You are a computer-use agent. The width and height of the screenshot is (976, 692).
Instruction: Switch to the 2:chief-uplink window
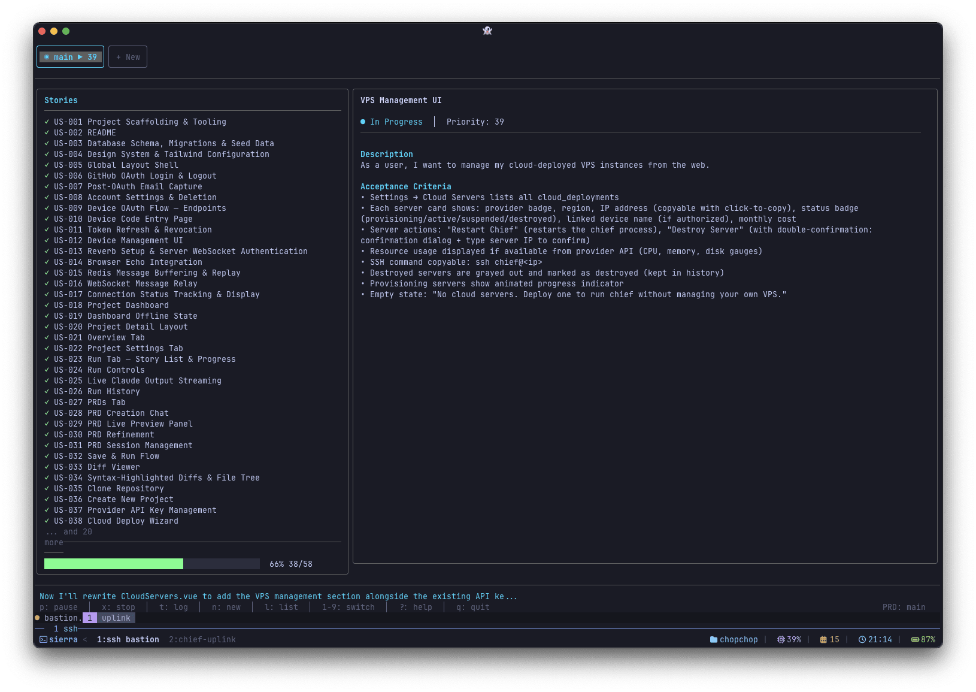(202, 639)
